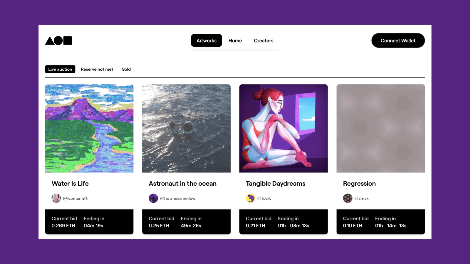Open Regression artwork image

(381, 128)
